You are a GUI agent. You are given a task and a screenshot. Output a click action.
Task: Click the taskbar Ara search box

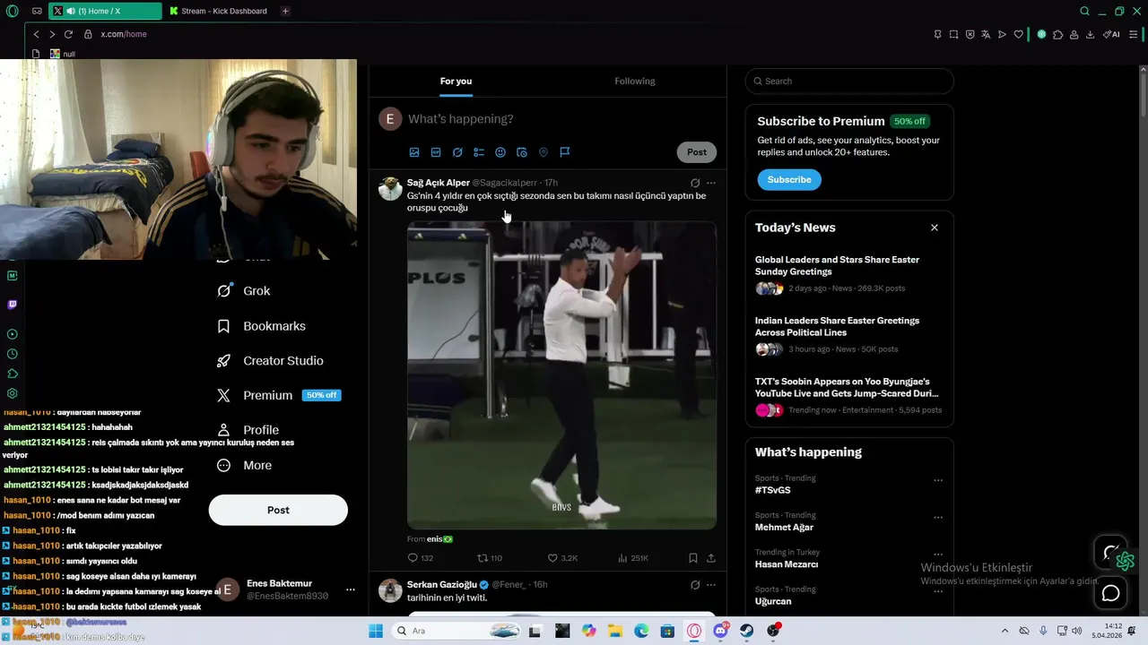coord(457,631)
